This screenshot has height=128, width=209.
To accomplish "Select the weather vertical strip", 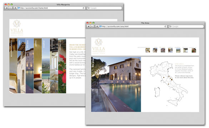I will click(x=46, y=66).
